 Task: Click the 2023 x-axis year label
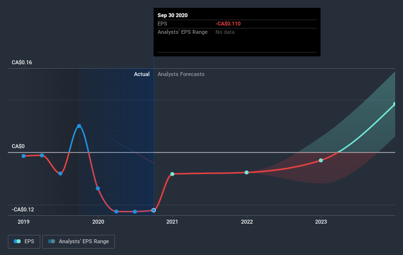321,222
